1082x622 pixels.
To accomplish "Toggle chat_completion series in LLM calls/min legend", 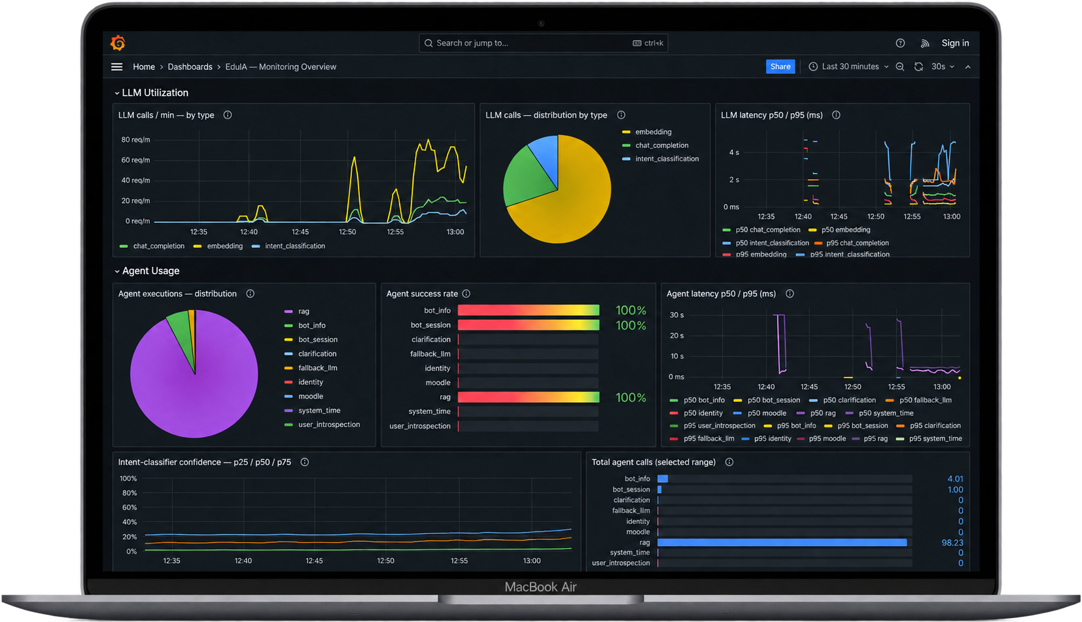I will tap(159, 246).
